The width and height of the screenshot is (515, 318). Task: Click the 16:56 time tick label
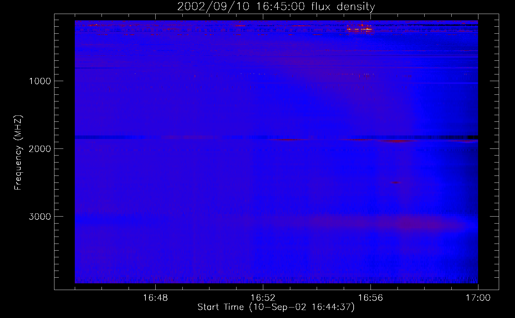pos(370,298)
